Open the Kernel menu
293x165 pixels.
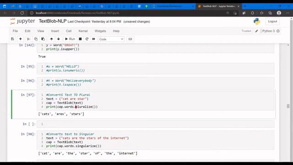pos(83,31)
